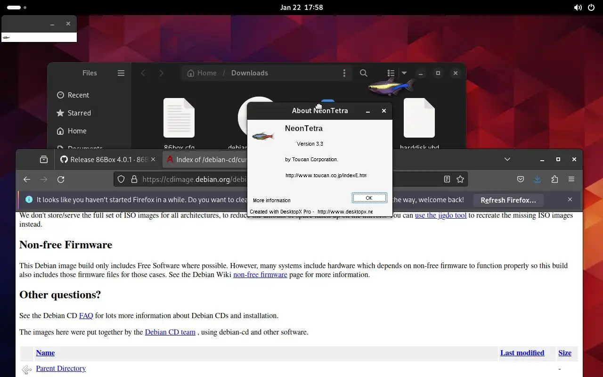
Task: Open the desktopx.net URL in About dialog
Action: 345,212
